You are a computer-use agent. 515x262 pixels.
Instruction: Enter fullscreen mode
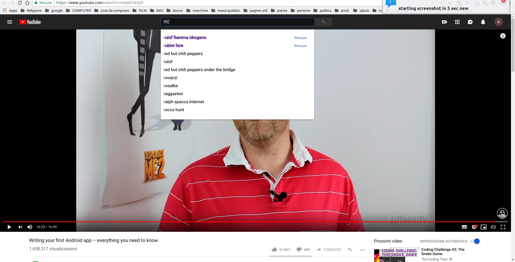pyautogui.click(x=503, y=227)
